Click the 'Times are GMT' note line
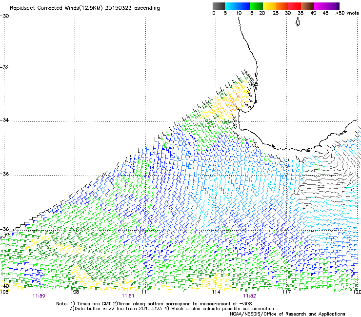Image resolution: width=361 pixels, height=317 pixels. pos(154,304)
